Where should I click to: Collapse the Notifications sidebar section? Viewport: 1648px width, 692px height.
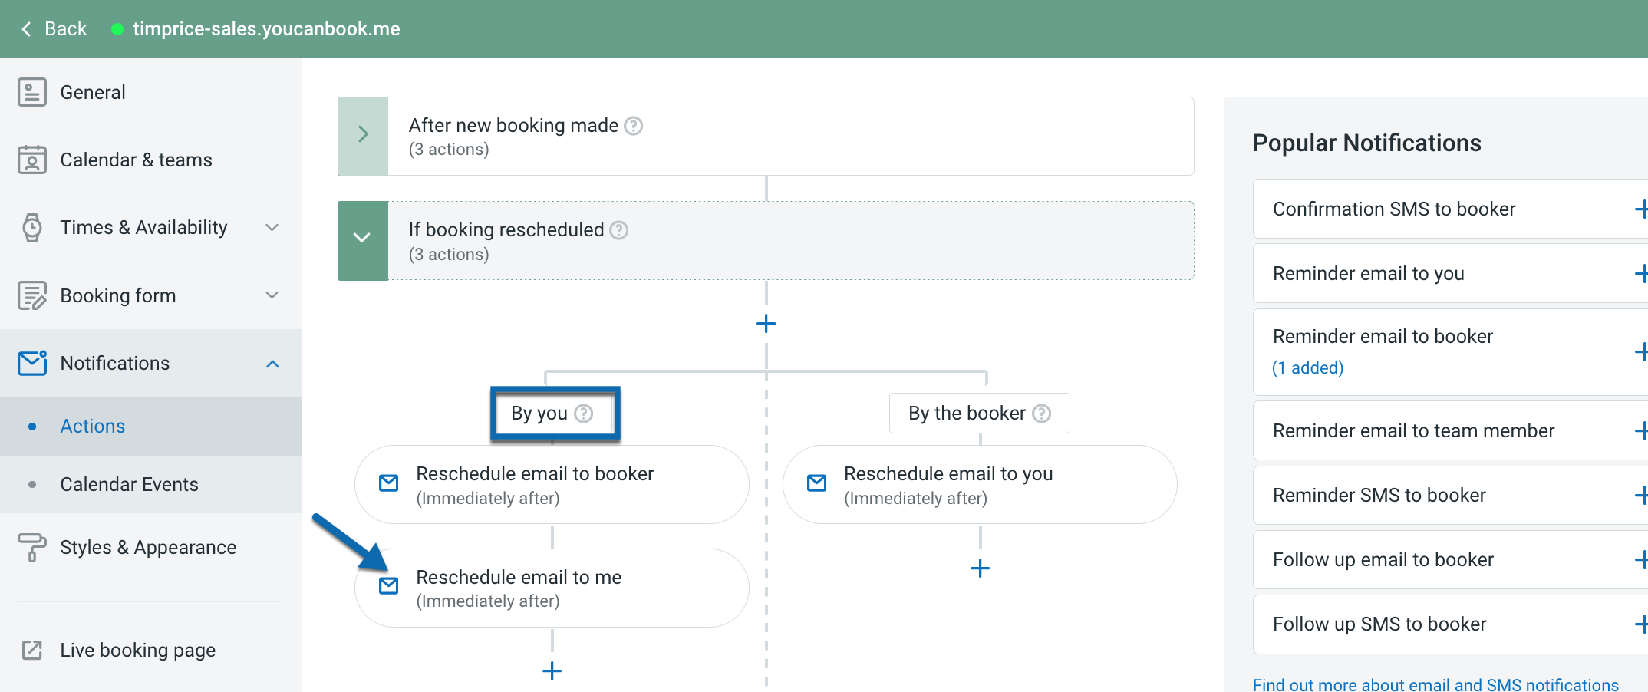coord(272,363)
